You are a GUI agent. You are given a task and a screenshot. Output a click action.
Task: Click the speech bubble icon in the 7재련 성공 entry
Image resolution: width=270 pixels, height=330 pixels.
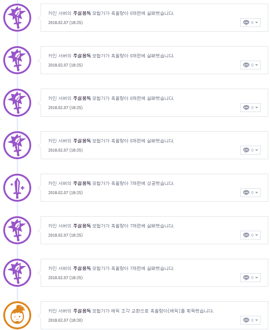click(246, 193)
